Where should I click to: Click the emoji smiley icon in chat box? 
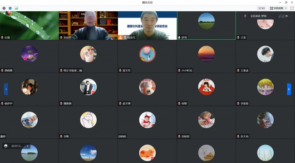(6, 146)
